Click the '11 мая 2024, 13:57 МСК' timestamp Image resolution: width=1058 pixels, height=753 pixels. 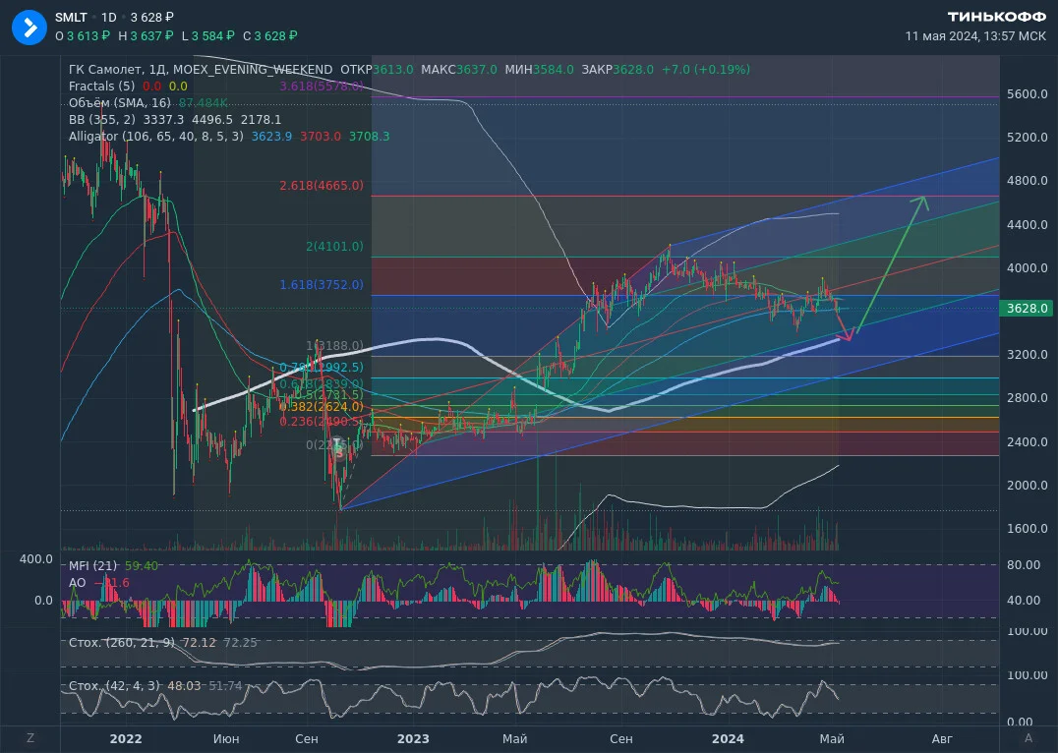tap(975, 36)
